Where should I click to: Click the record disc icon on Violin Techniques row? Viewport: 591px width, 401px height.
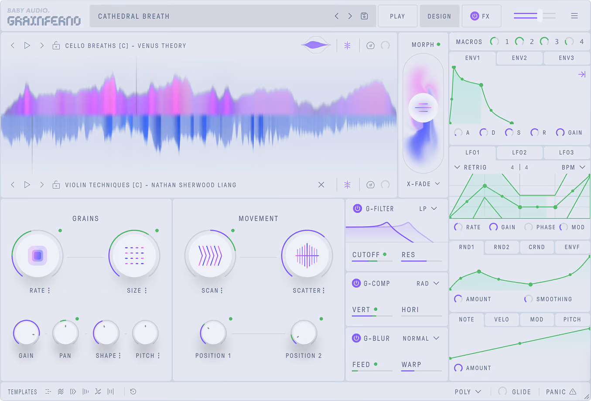370,185
